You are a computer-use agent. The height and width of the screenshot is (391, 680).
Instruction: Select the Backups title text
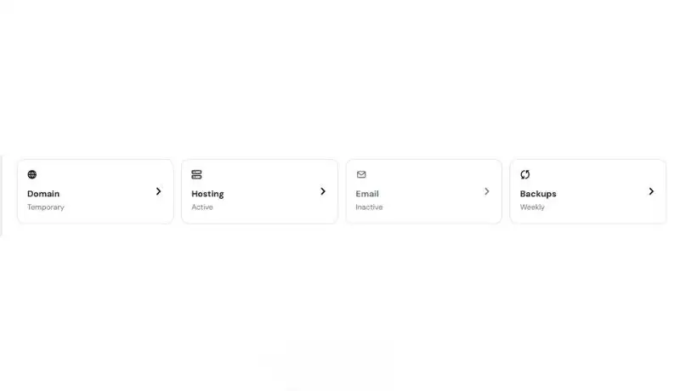(538, 194)
